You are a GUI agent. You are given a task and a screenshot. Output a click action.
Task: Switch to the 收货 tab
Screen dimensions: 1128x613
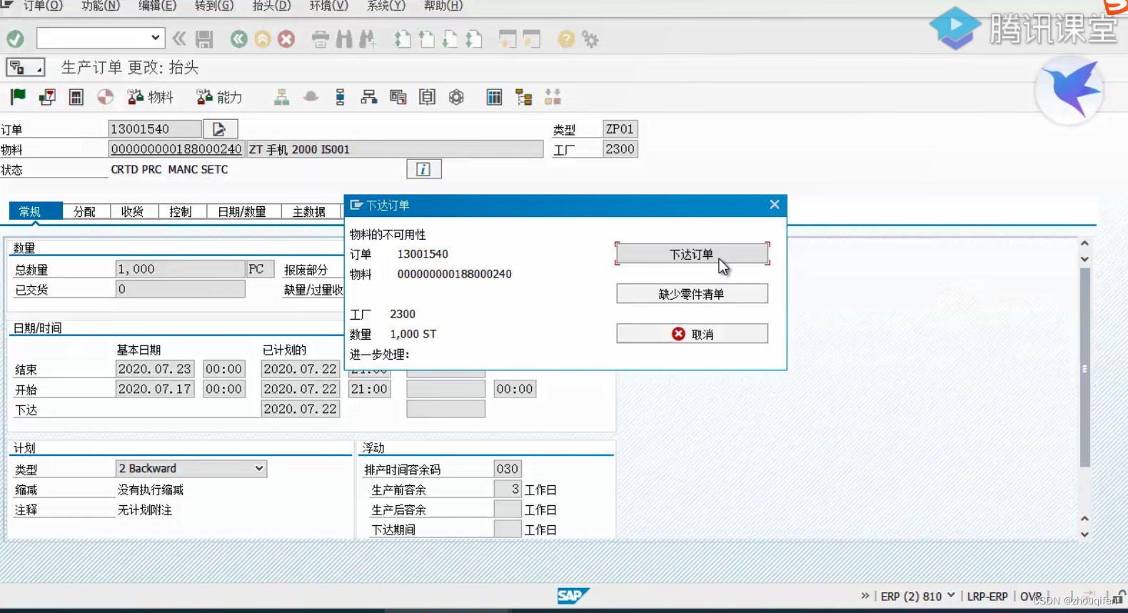pos(133,211)
